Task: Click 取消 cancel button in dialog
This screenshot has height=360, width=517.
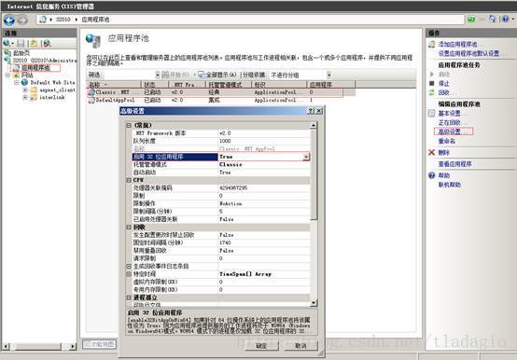Action: click(300, 346)
